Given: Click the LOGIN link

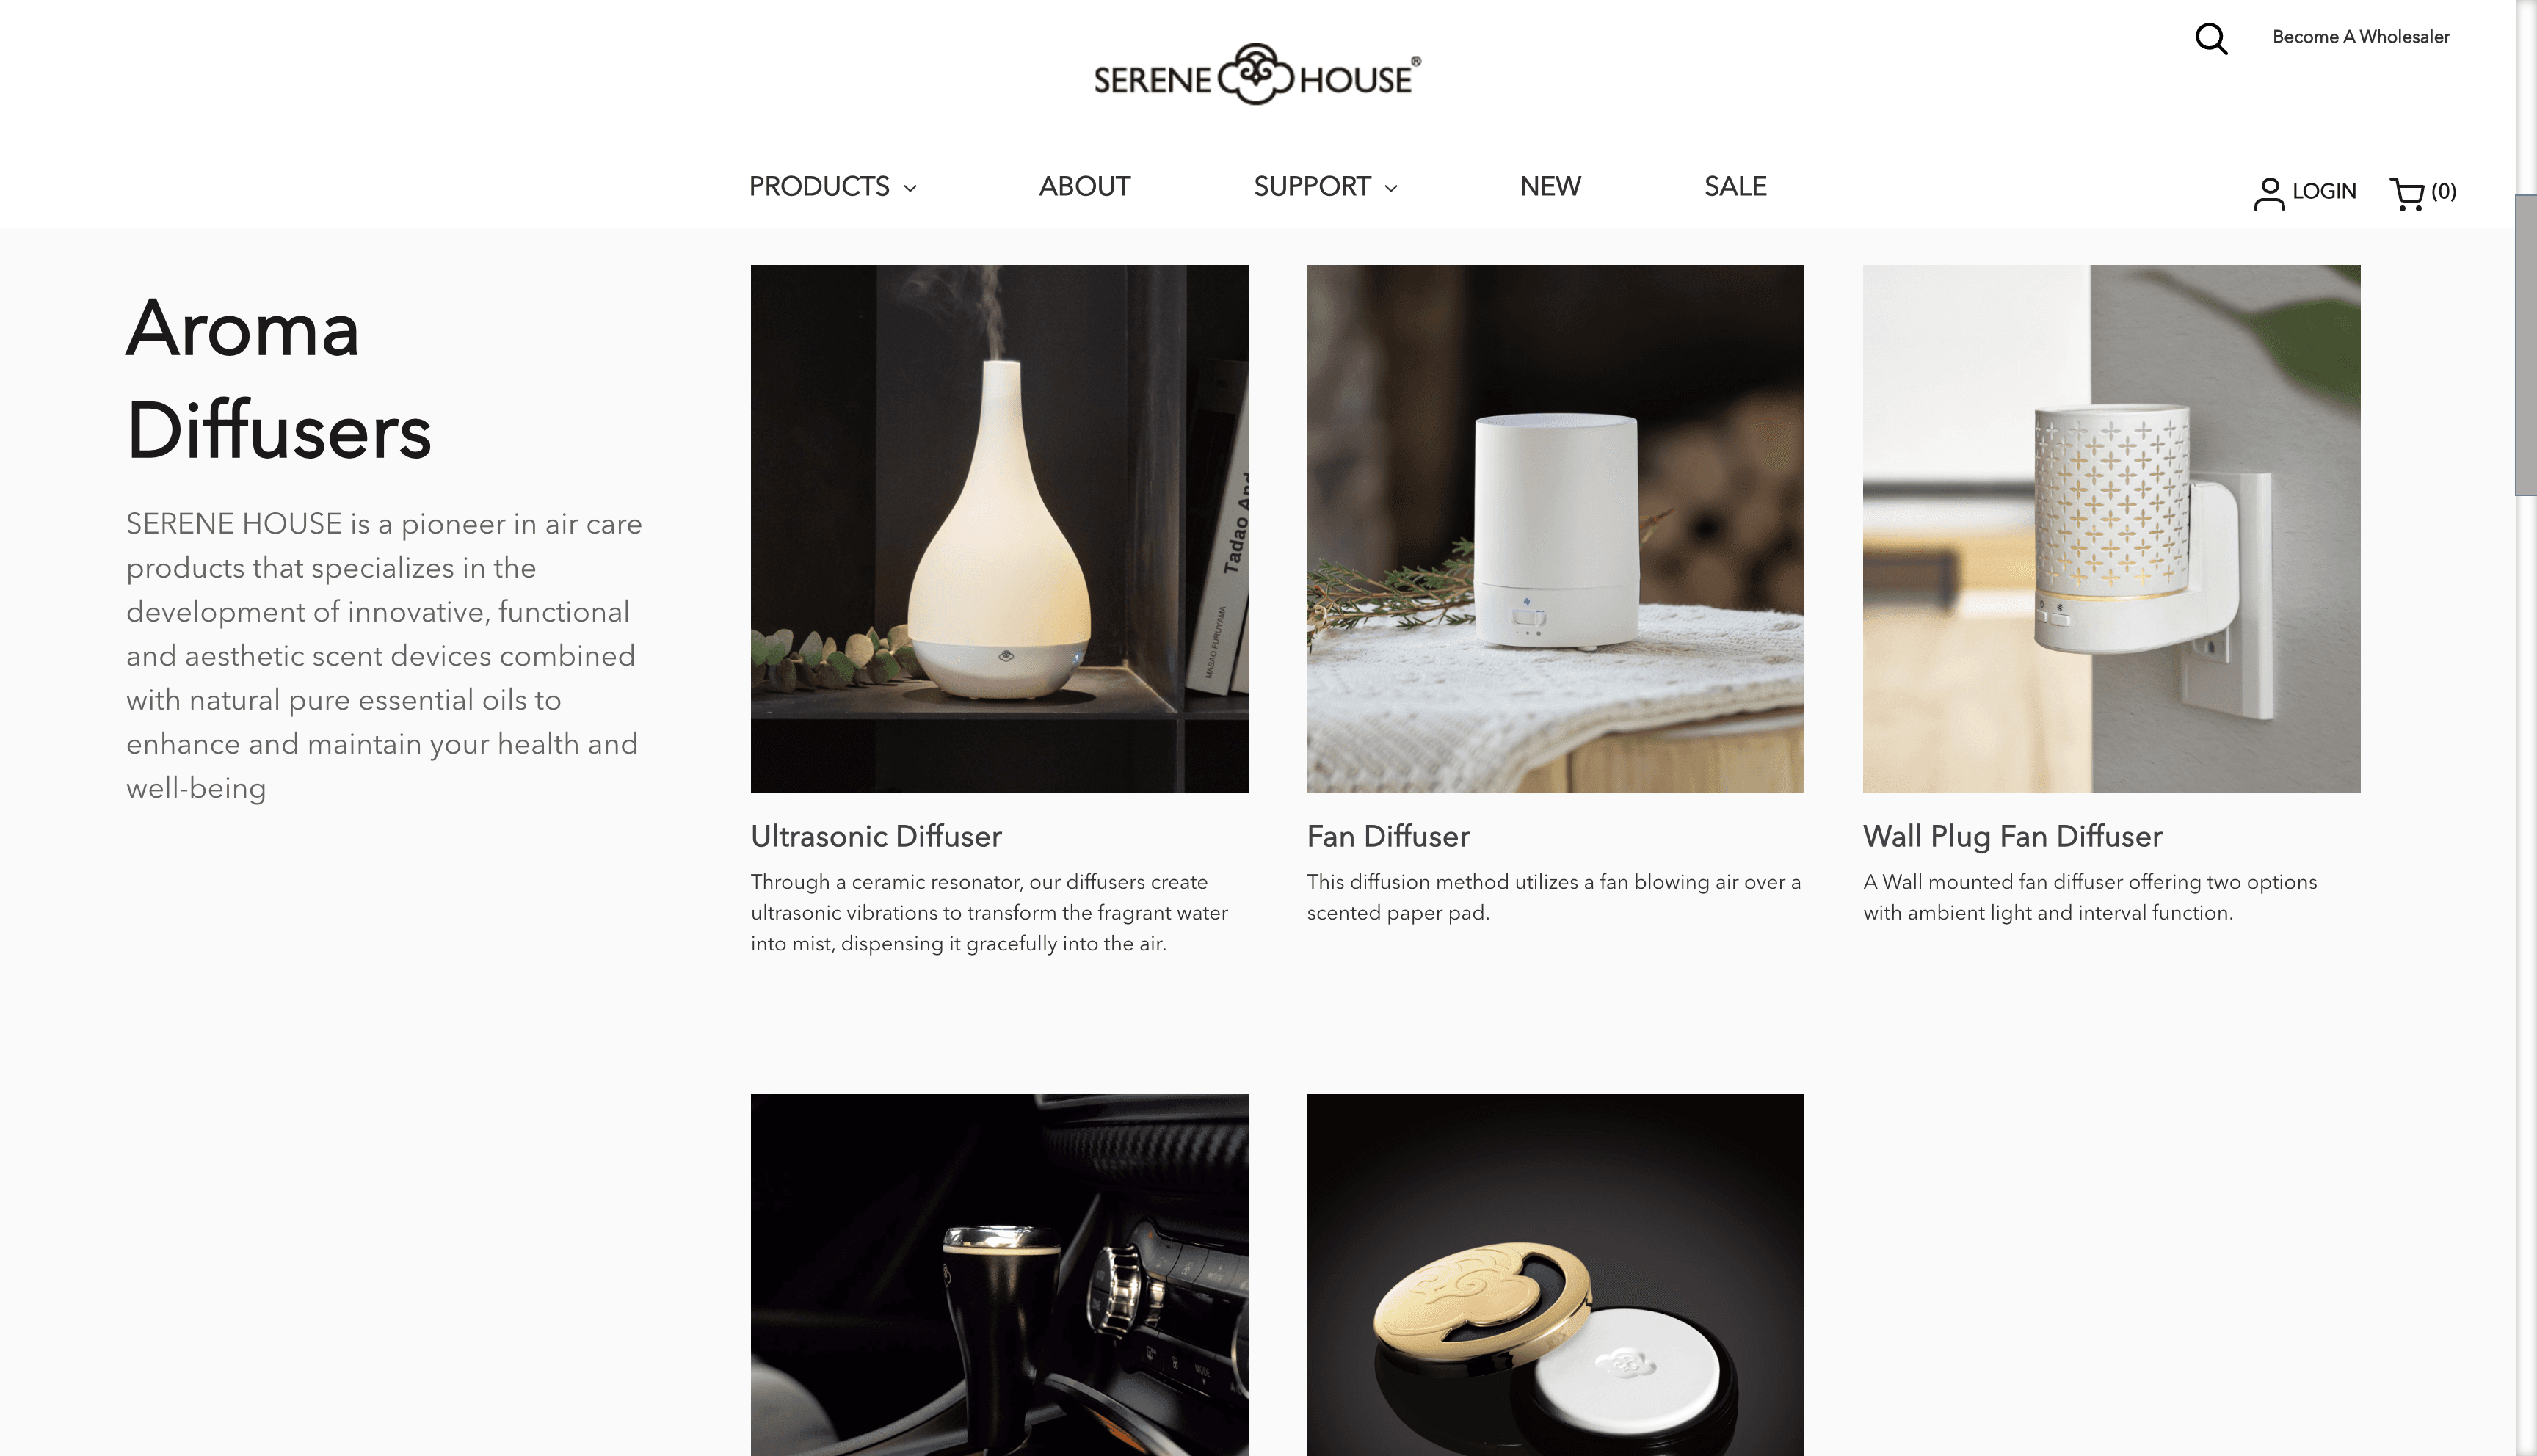Looking at the screenshot, I should tap(2324, 191).
